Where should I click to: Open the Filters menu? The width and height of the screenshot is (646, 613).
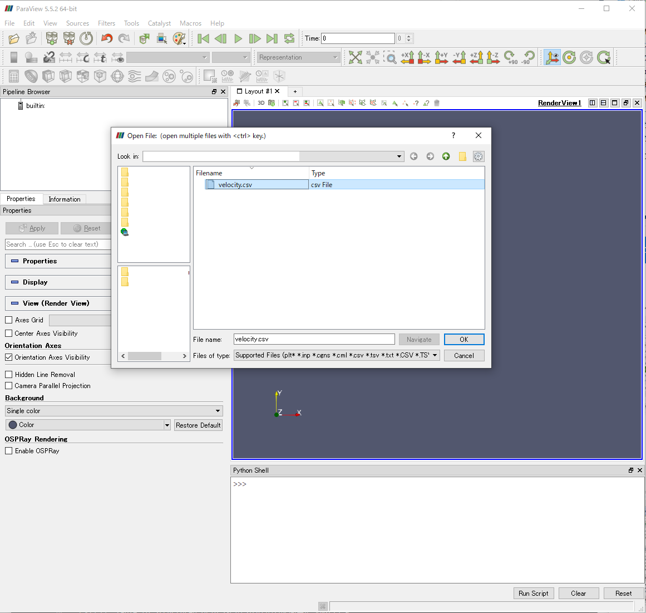coord(106,23)
